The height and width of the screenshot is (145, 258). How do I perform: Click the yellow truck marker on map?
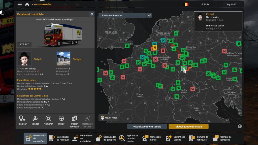154,48
